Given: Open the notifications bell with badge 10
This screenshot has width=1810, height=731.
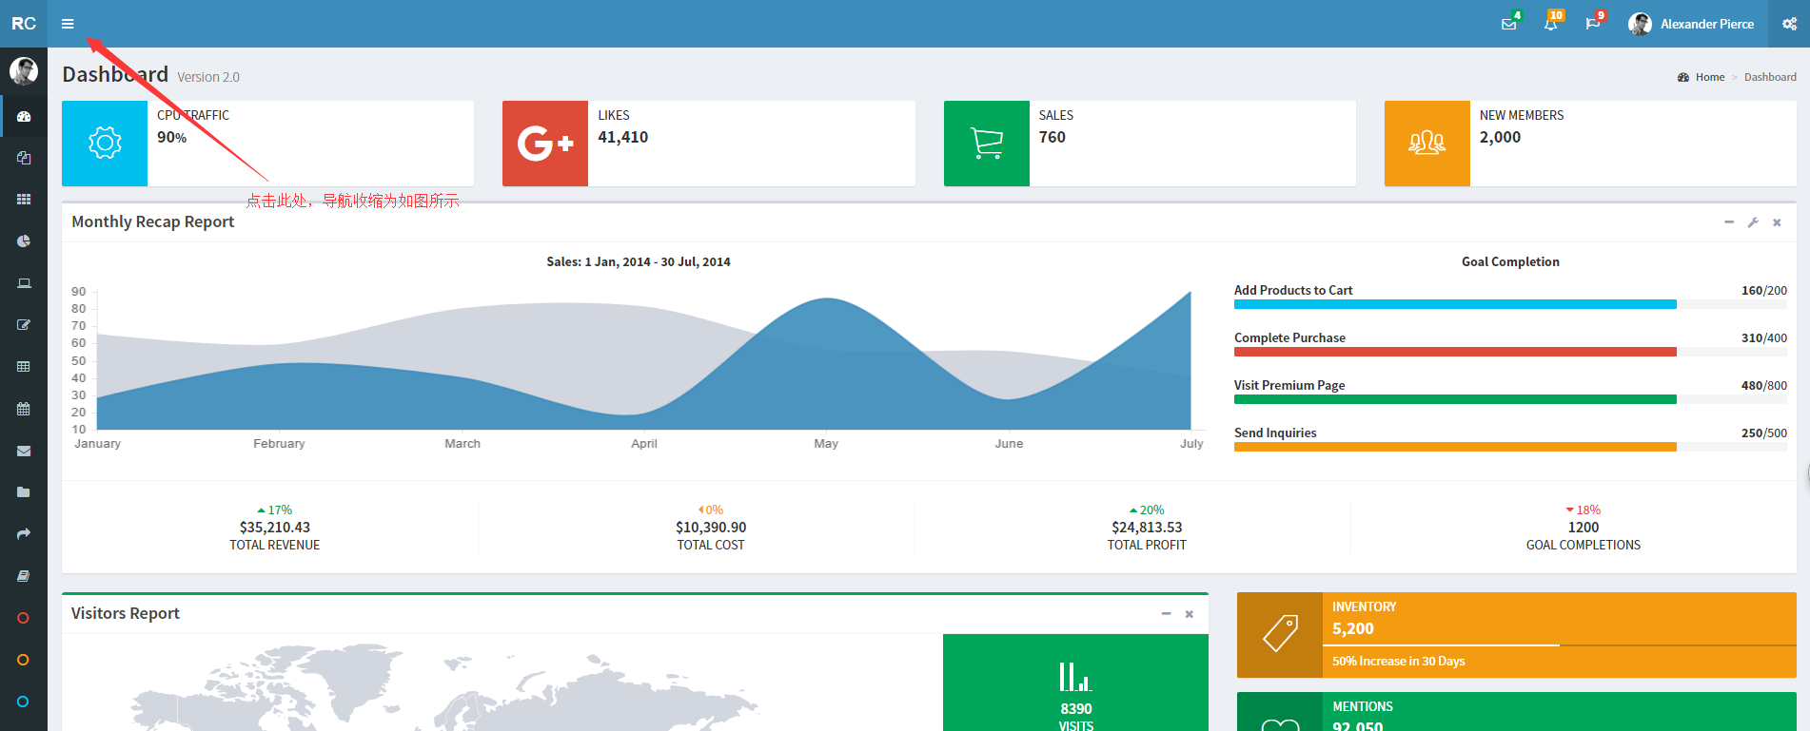Looking at the screenshot, I should click(1551, 24).
